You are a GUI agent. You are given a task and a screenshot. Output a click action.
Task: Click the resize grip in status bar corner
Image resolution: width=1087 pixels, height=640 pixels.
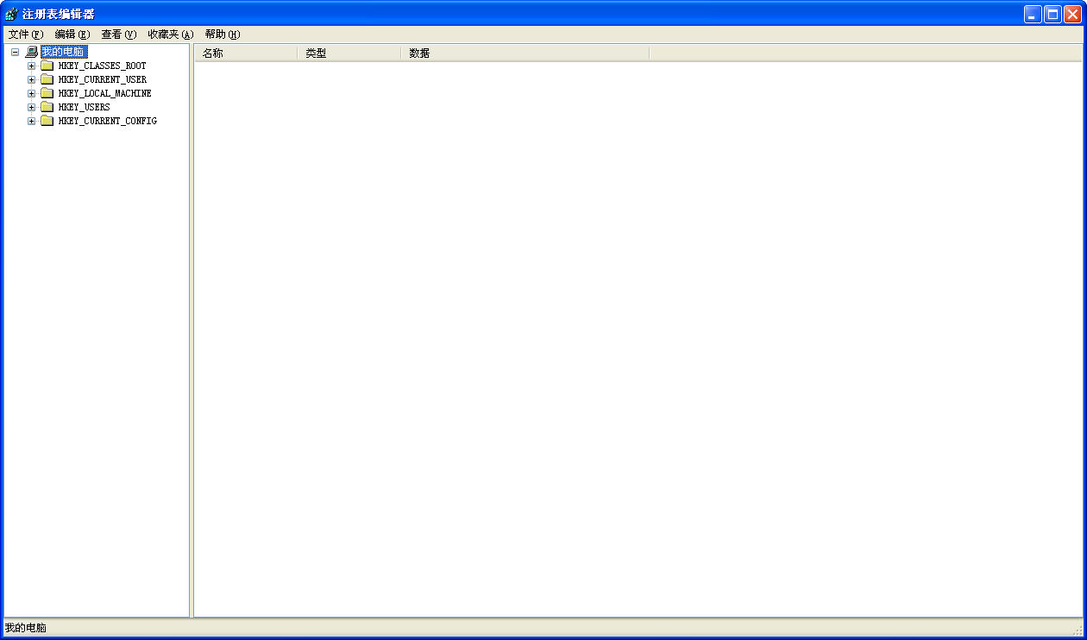[1077, 631]
